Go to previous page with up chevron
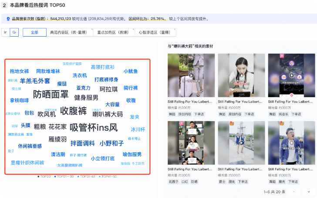The height and width of the screenshot is (198, 317). click(294, 192)
